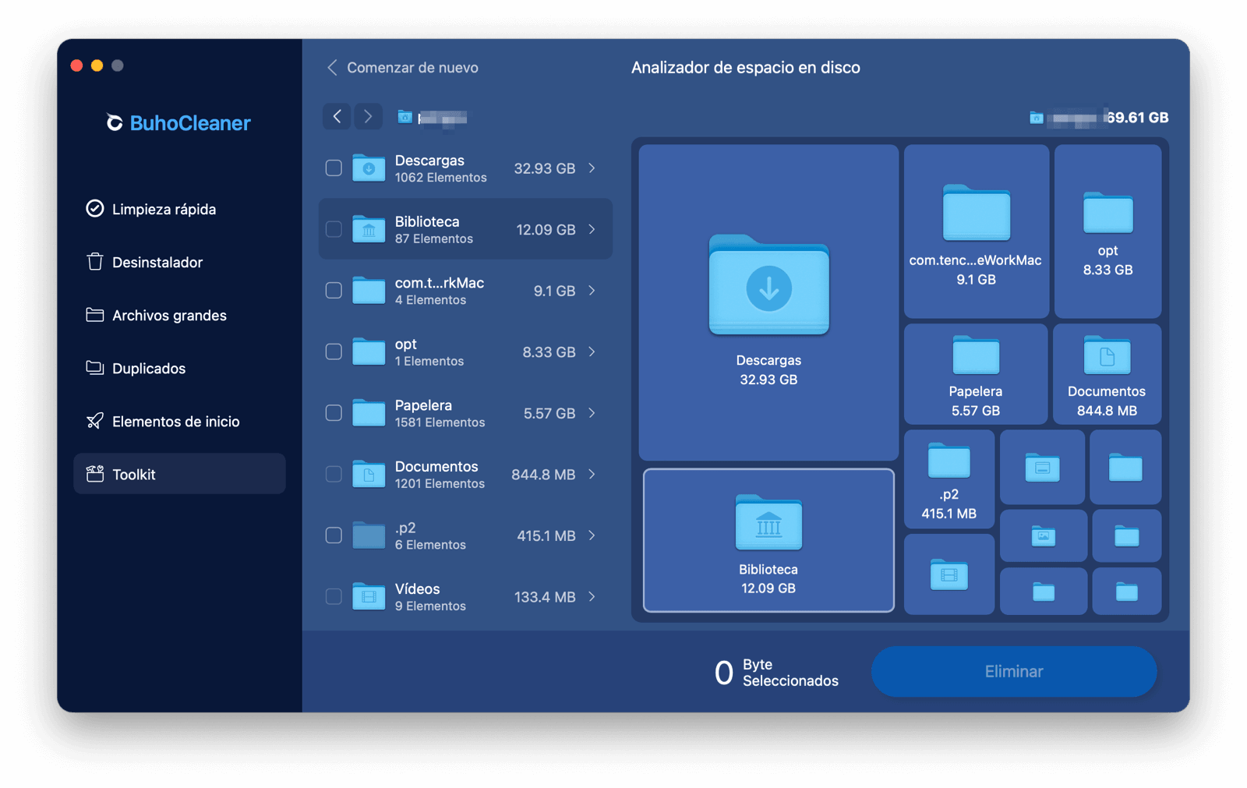Click the Eliminar button
Image resolution: width=1247 pixels, height=788 pixels.
pyautogui.click(x=1013, y=671)
